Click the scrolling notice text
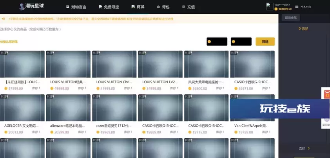This screenshot has width=330, height=158. coord(91,19)
